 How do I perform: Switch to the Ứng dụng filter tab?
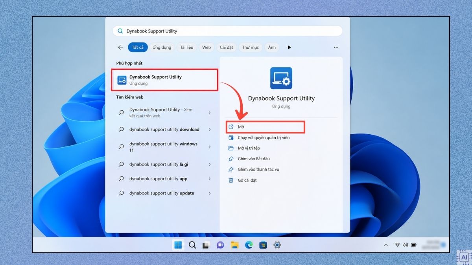[162, 47]
